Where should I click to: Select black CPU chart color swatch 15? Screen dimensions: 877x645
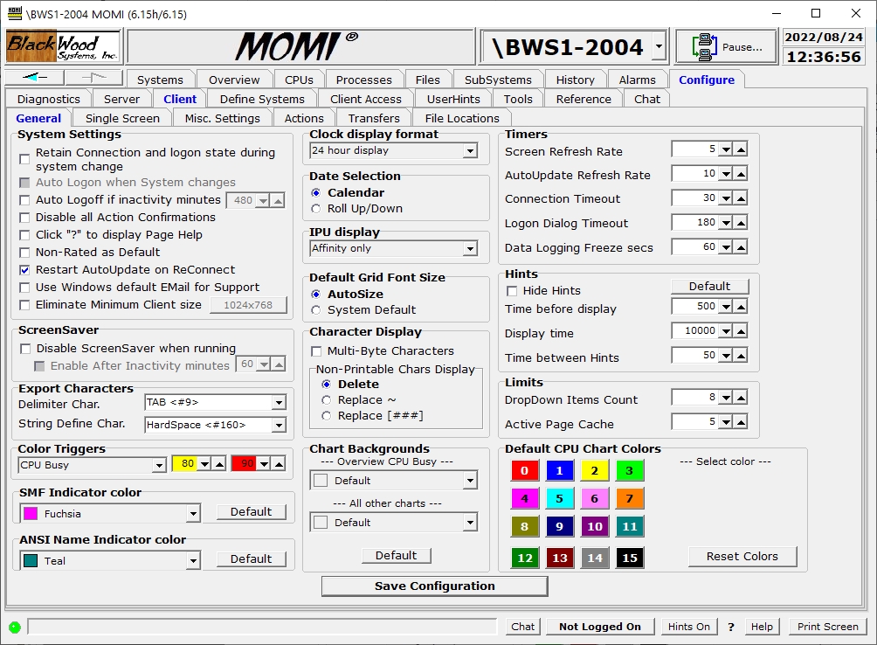pos(629,558)
